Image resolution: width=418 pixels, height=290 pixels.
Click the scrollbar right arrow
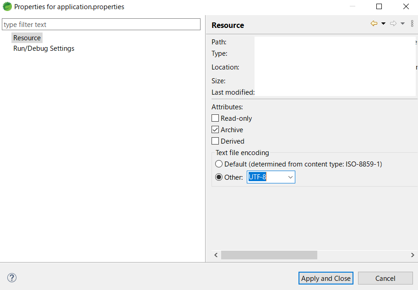(x=413, y=255)
